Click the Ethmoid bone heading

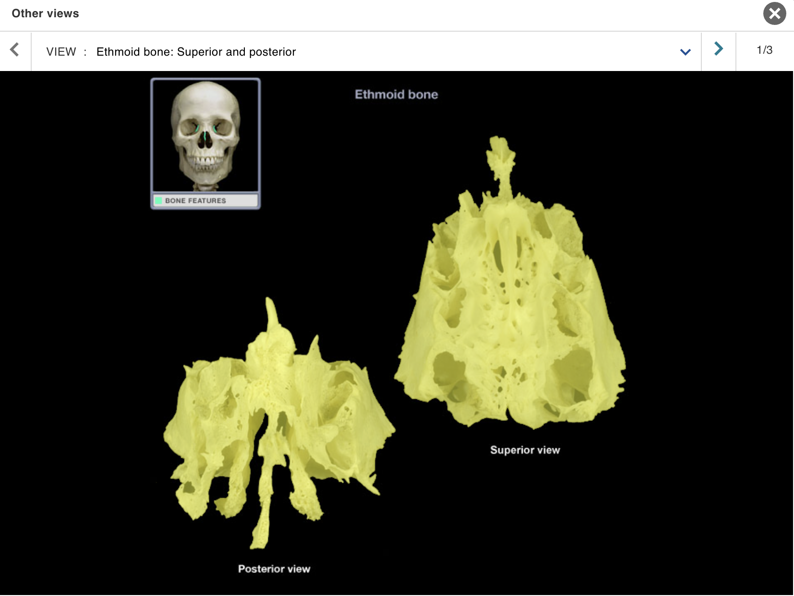397,95
